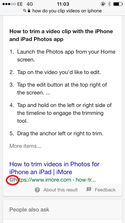The image size is (125, 223).
Task: Tap the rotation lock status icon
Action: coord(103,4)
